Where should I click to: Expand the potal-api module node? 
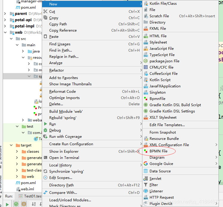pos(5,20)
